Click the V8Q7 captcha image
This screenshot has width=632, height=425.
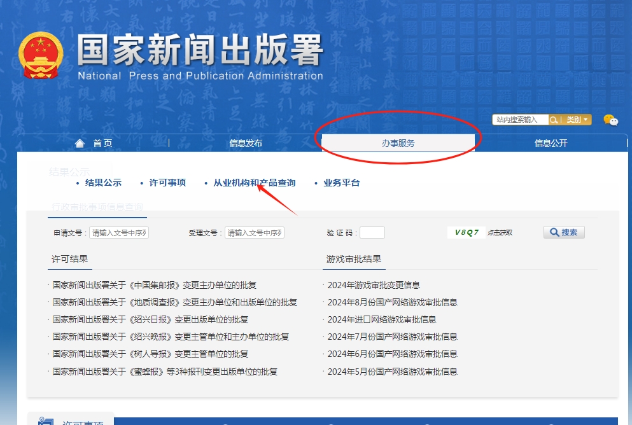pos(467,232)
